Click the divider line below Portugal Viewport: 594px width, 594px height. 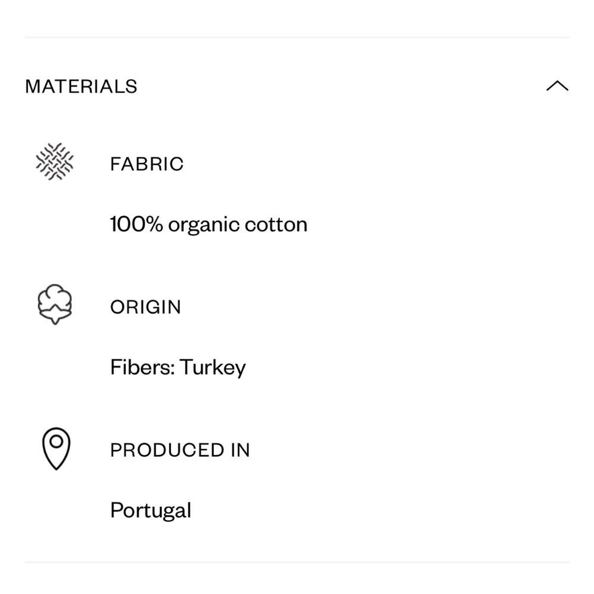pos(297,562)
